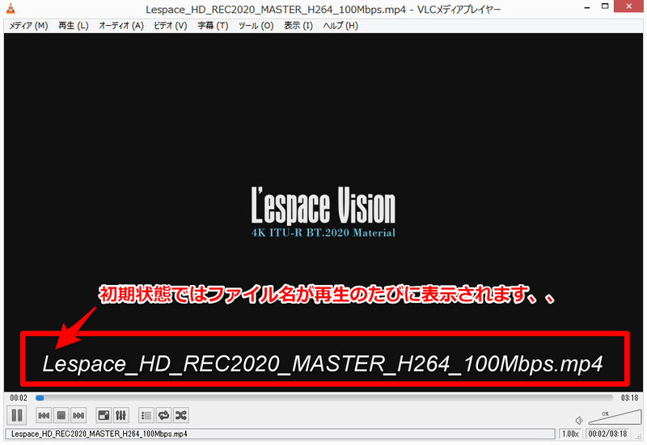Open the 表示 (I) menu
The height and width of the screenshot is (445, 647).
298,26
